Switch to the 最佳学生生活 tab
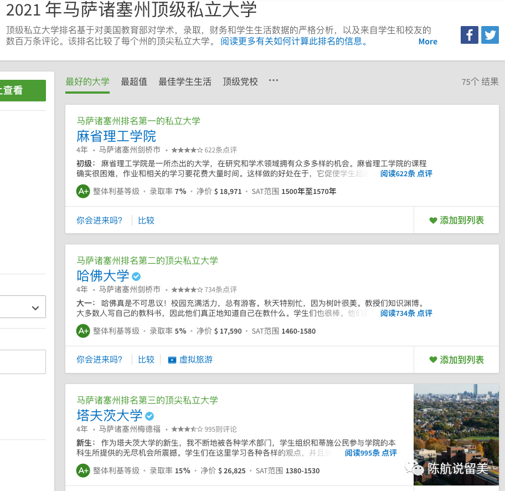This screenshot has height=491, width=505. [x=185, y=81]
